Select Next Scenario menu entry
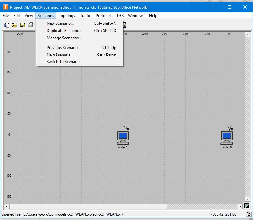 79,55
